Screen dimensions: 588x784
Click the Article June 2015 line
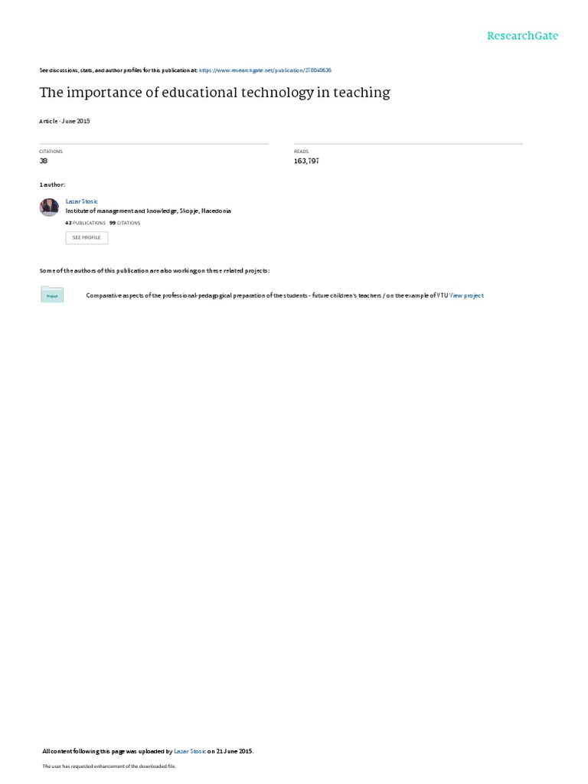coord(64,121)
